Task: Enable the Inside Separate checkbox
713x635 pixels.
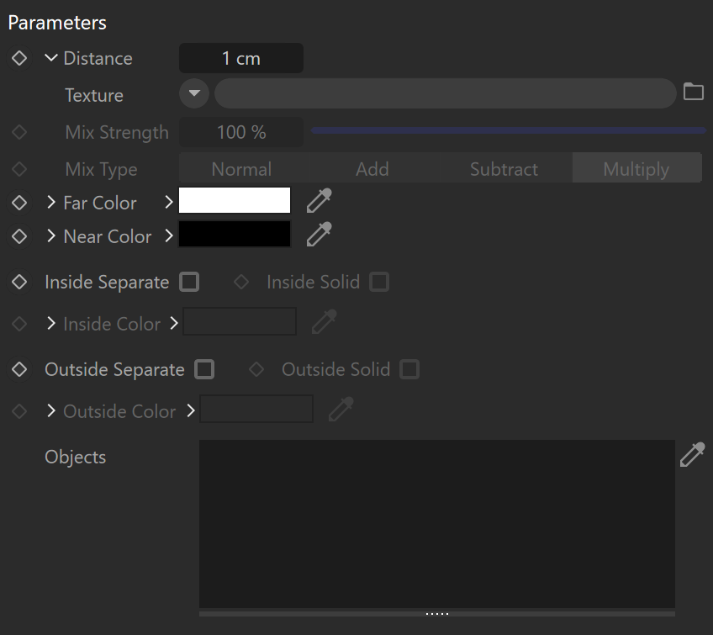Action: pyautogui.click(x=189, y=282)
